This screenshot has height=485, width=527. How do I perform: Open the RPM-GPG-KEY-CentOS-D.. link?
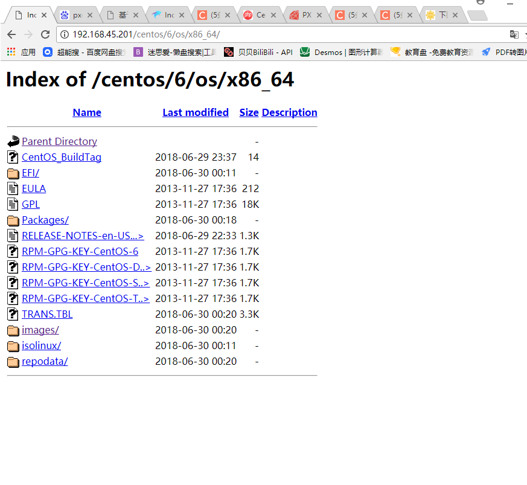pos(86,267)
